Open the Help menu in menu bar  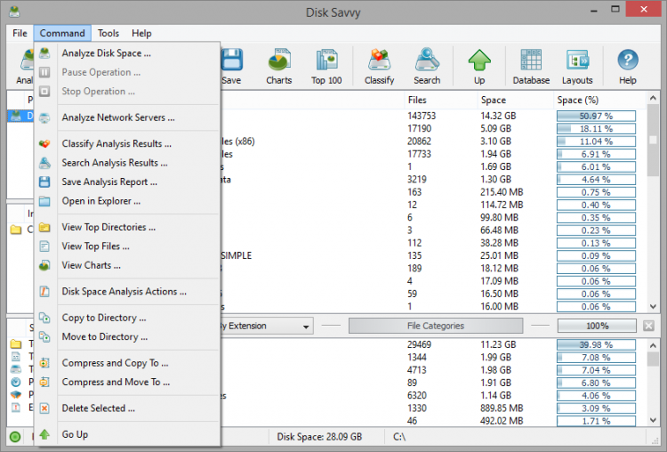point(141,33)
